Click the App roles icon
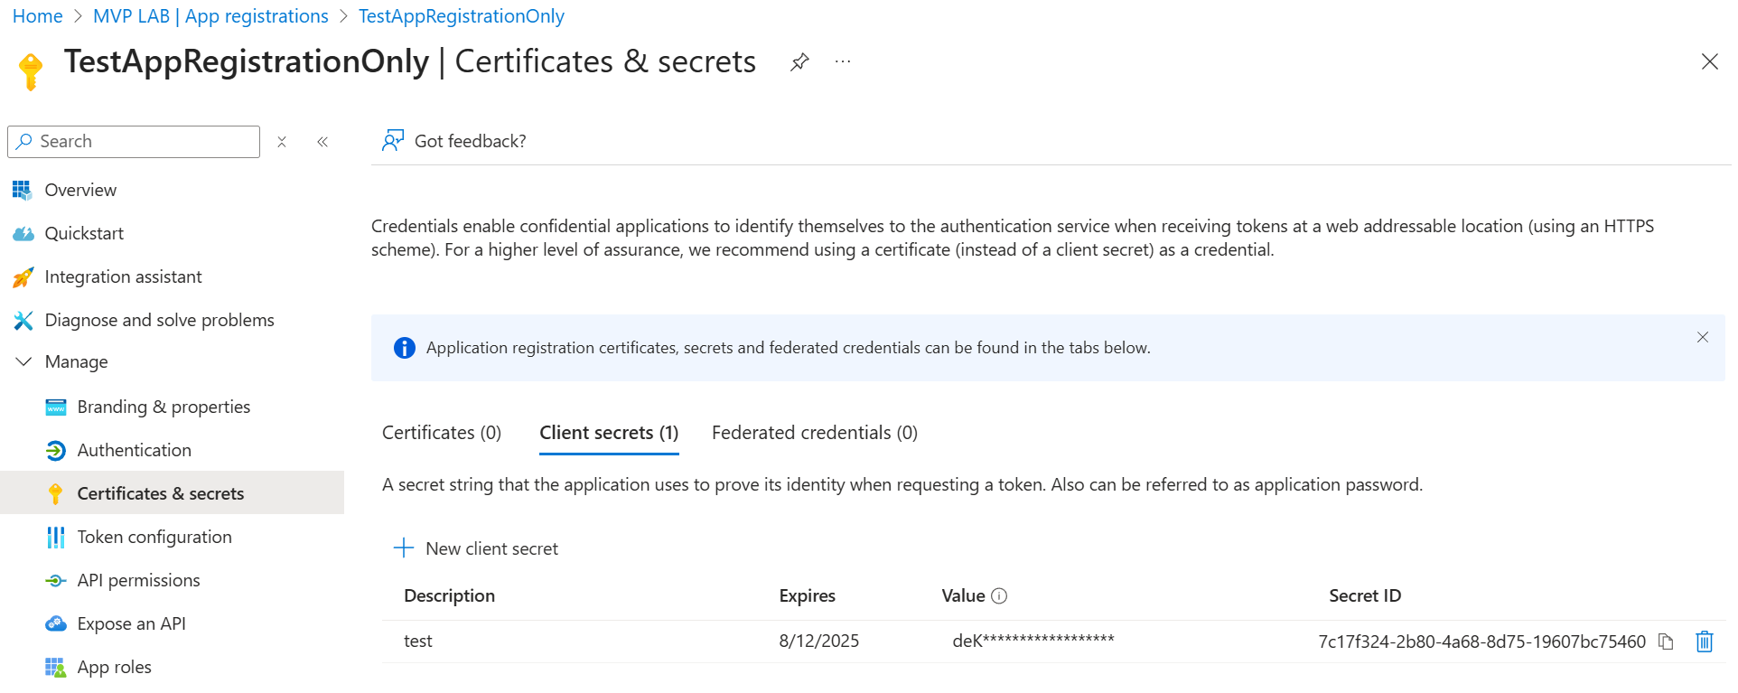Viewport: 1738px width, 693px height. tap(56, 668)
